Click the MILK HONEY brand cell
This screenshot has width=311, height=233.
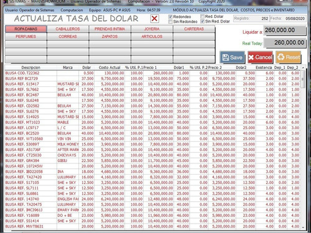pos(68,144)
